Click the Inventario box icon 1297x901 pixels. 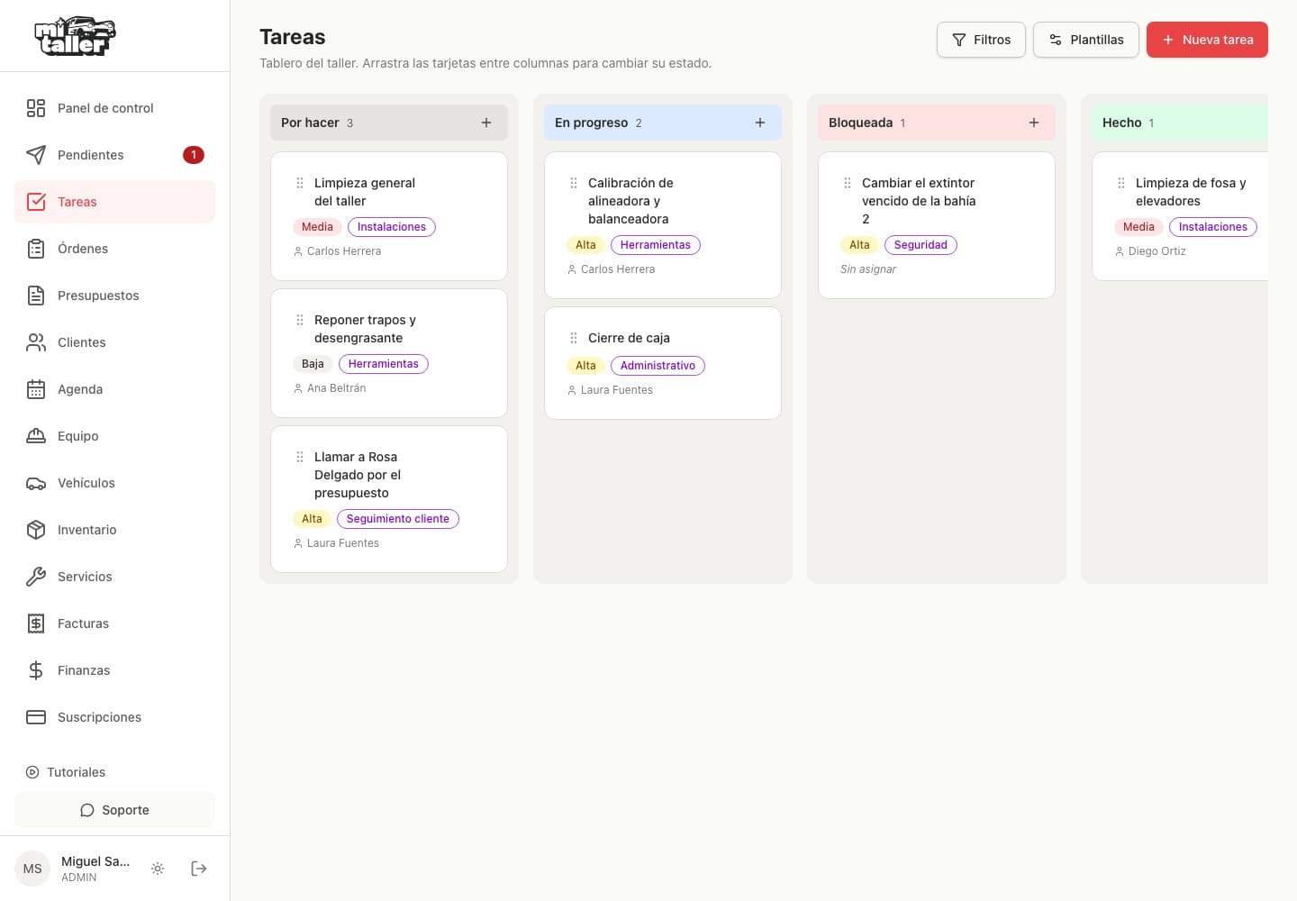36,530
